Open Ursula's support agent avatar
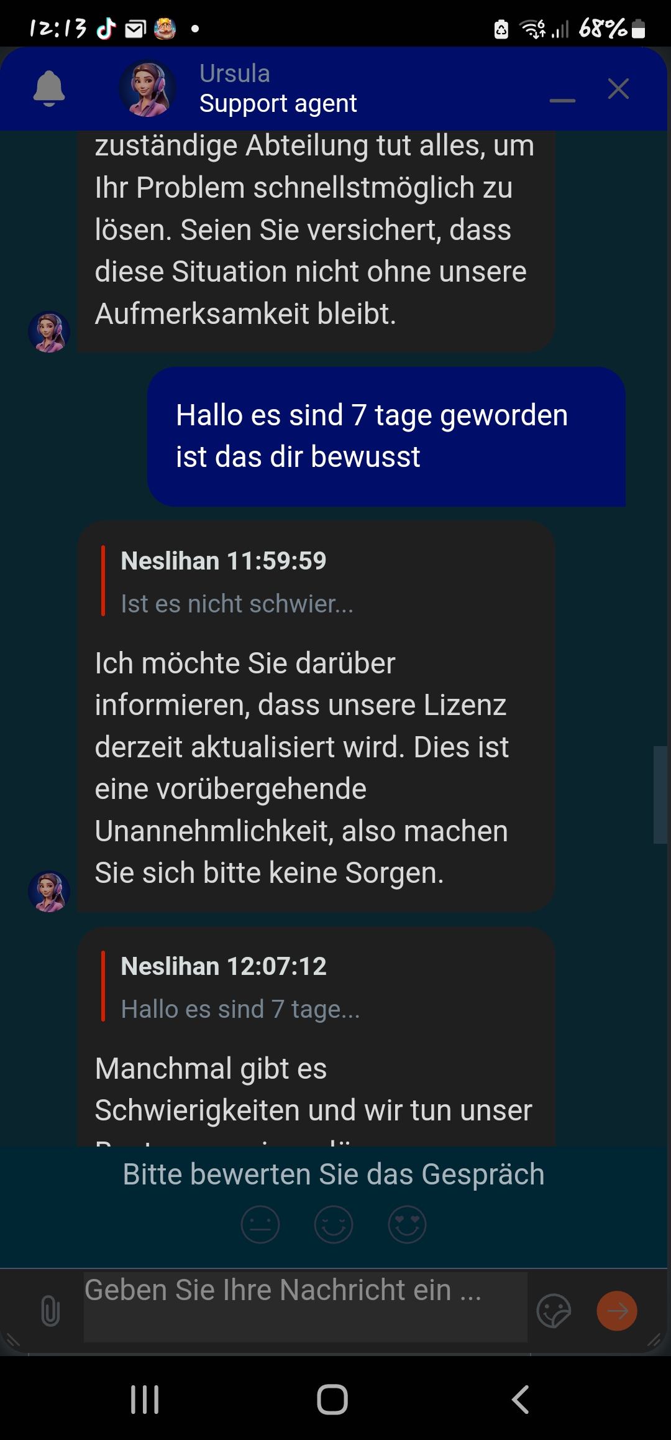 [x=147, y=88]
